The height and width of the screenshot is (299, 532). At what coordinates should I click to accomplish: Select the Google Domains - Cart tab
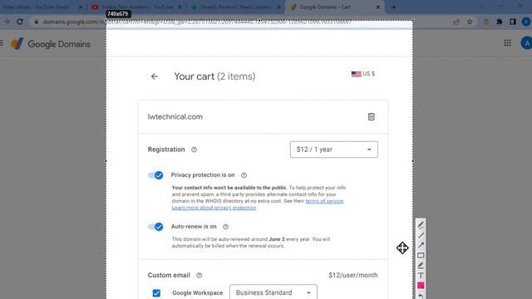[335, 7]
